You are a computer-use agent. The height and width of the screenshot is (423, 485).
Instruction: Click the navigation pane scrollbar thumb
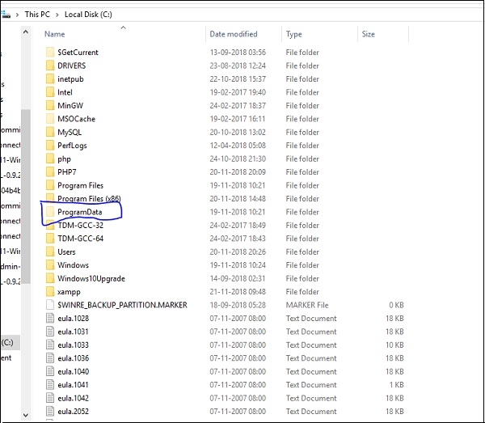click(26, 197)
